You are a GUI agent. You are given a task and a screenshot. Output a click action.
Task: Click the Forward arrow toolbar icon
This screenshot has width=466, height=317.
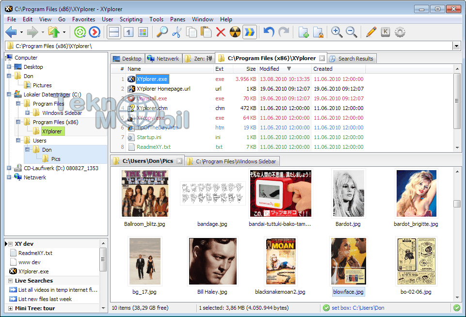click(32, 32)
